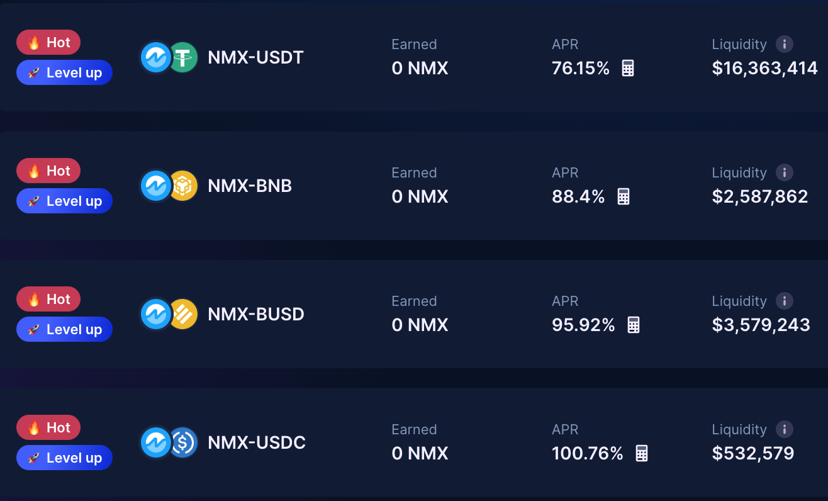Viewport: 828px width, 501px height.
Task: Click the BUSD token icon for NMX-BUSD
Action: (x=184, y=315)
